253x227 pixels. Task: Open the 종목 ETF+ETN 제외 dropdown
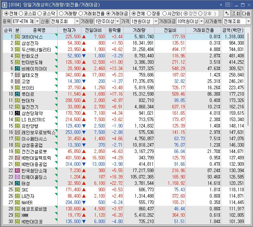coord(37,21)
